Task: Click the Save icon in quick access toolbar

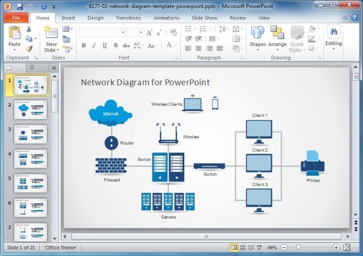Action: point(19,6)
